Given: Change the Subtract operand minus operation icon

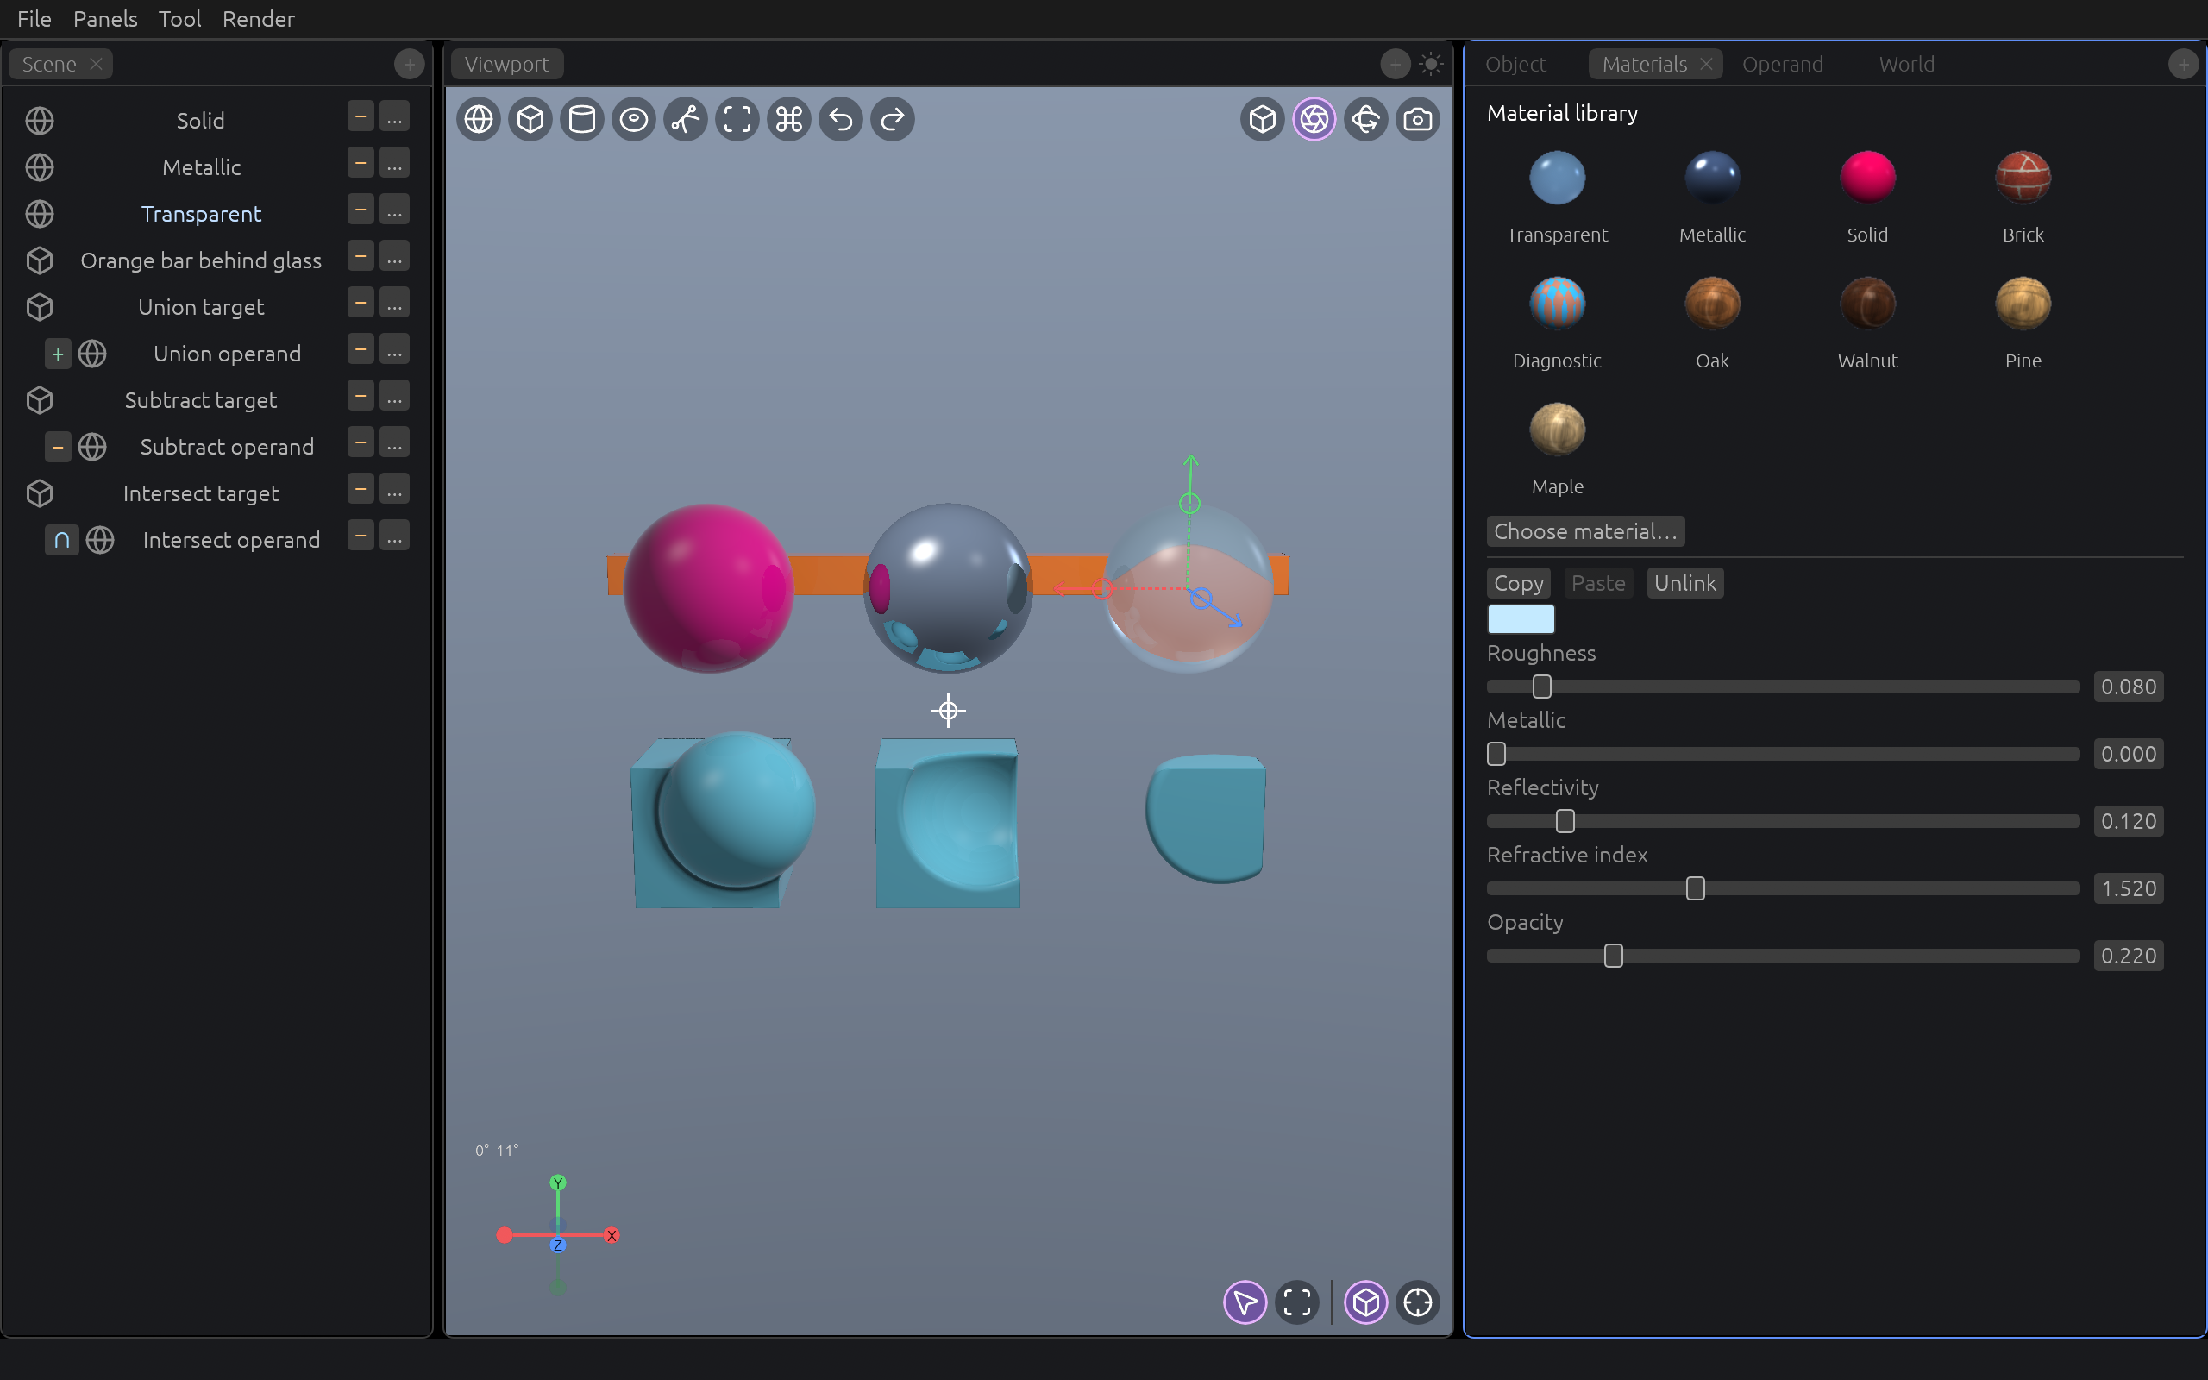Looking at the screenshot, I should [58, 448].
